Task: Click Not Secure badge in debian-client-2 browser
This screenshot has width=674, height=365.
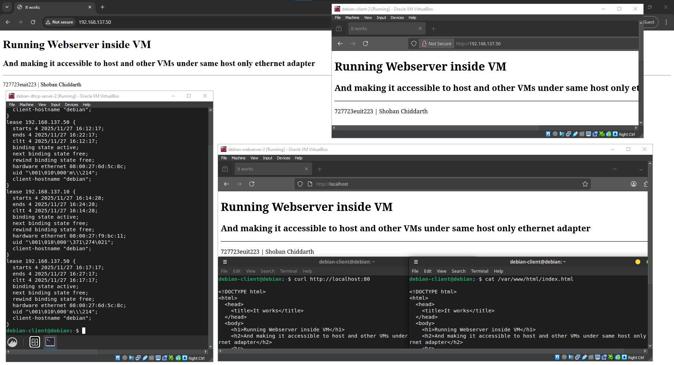Action: tap(437, 44)
